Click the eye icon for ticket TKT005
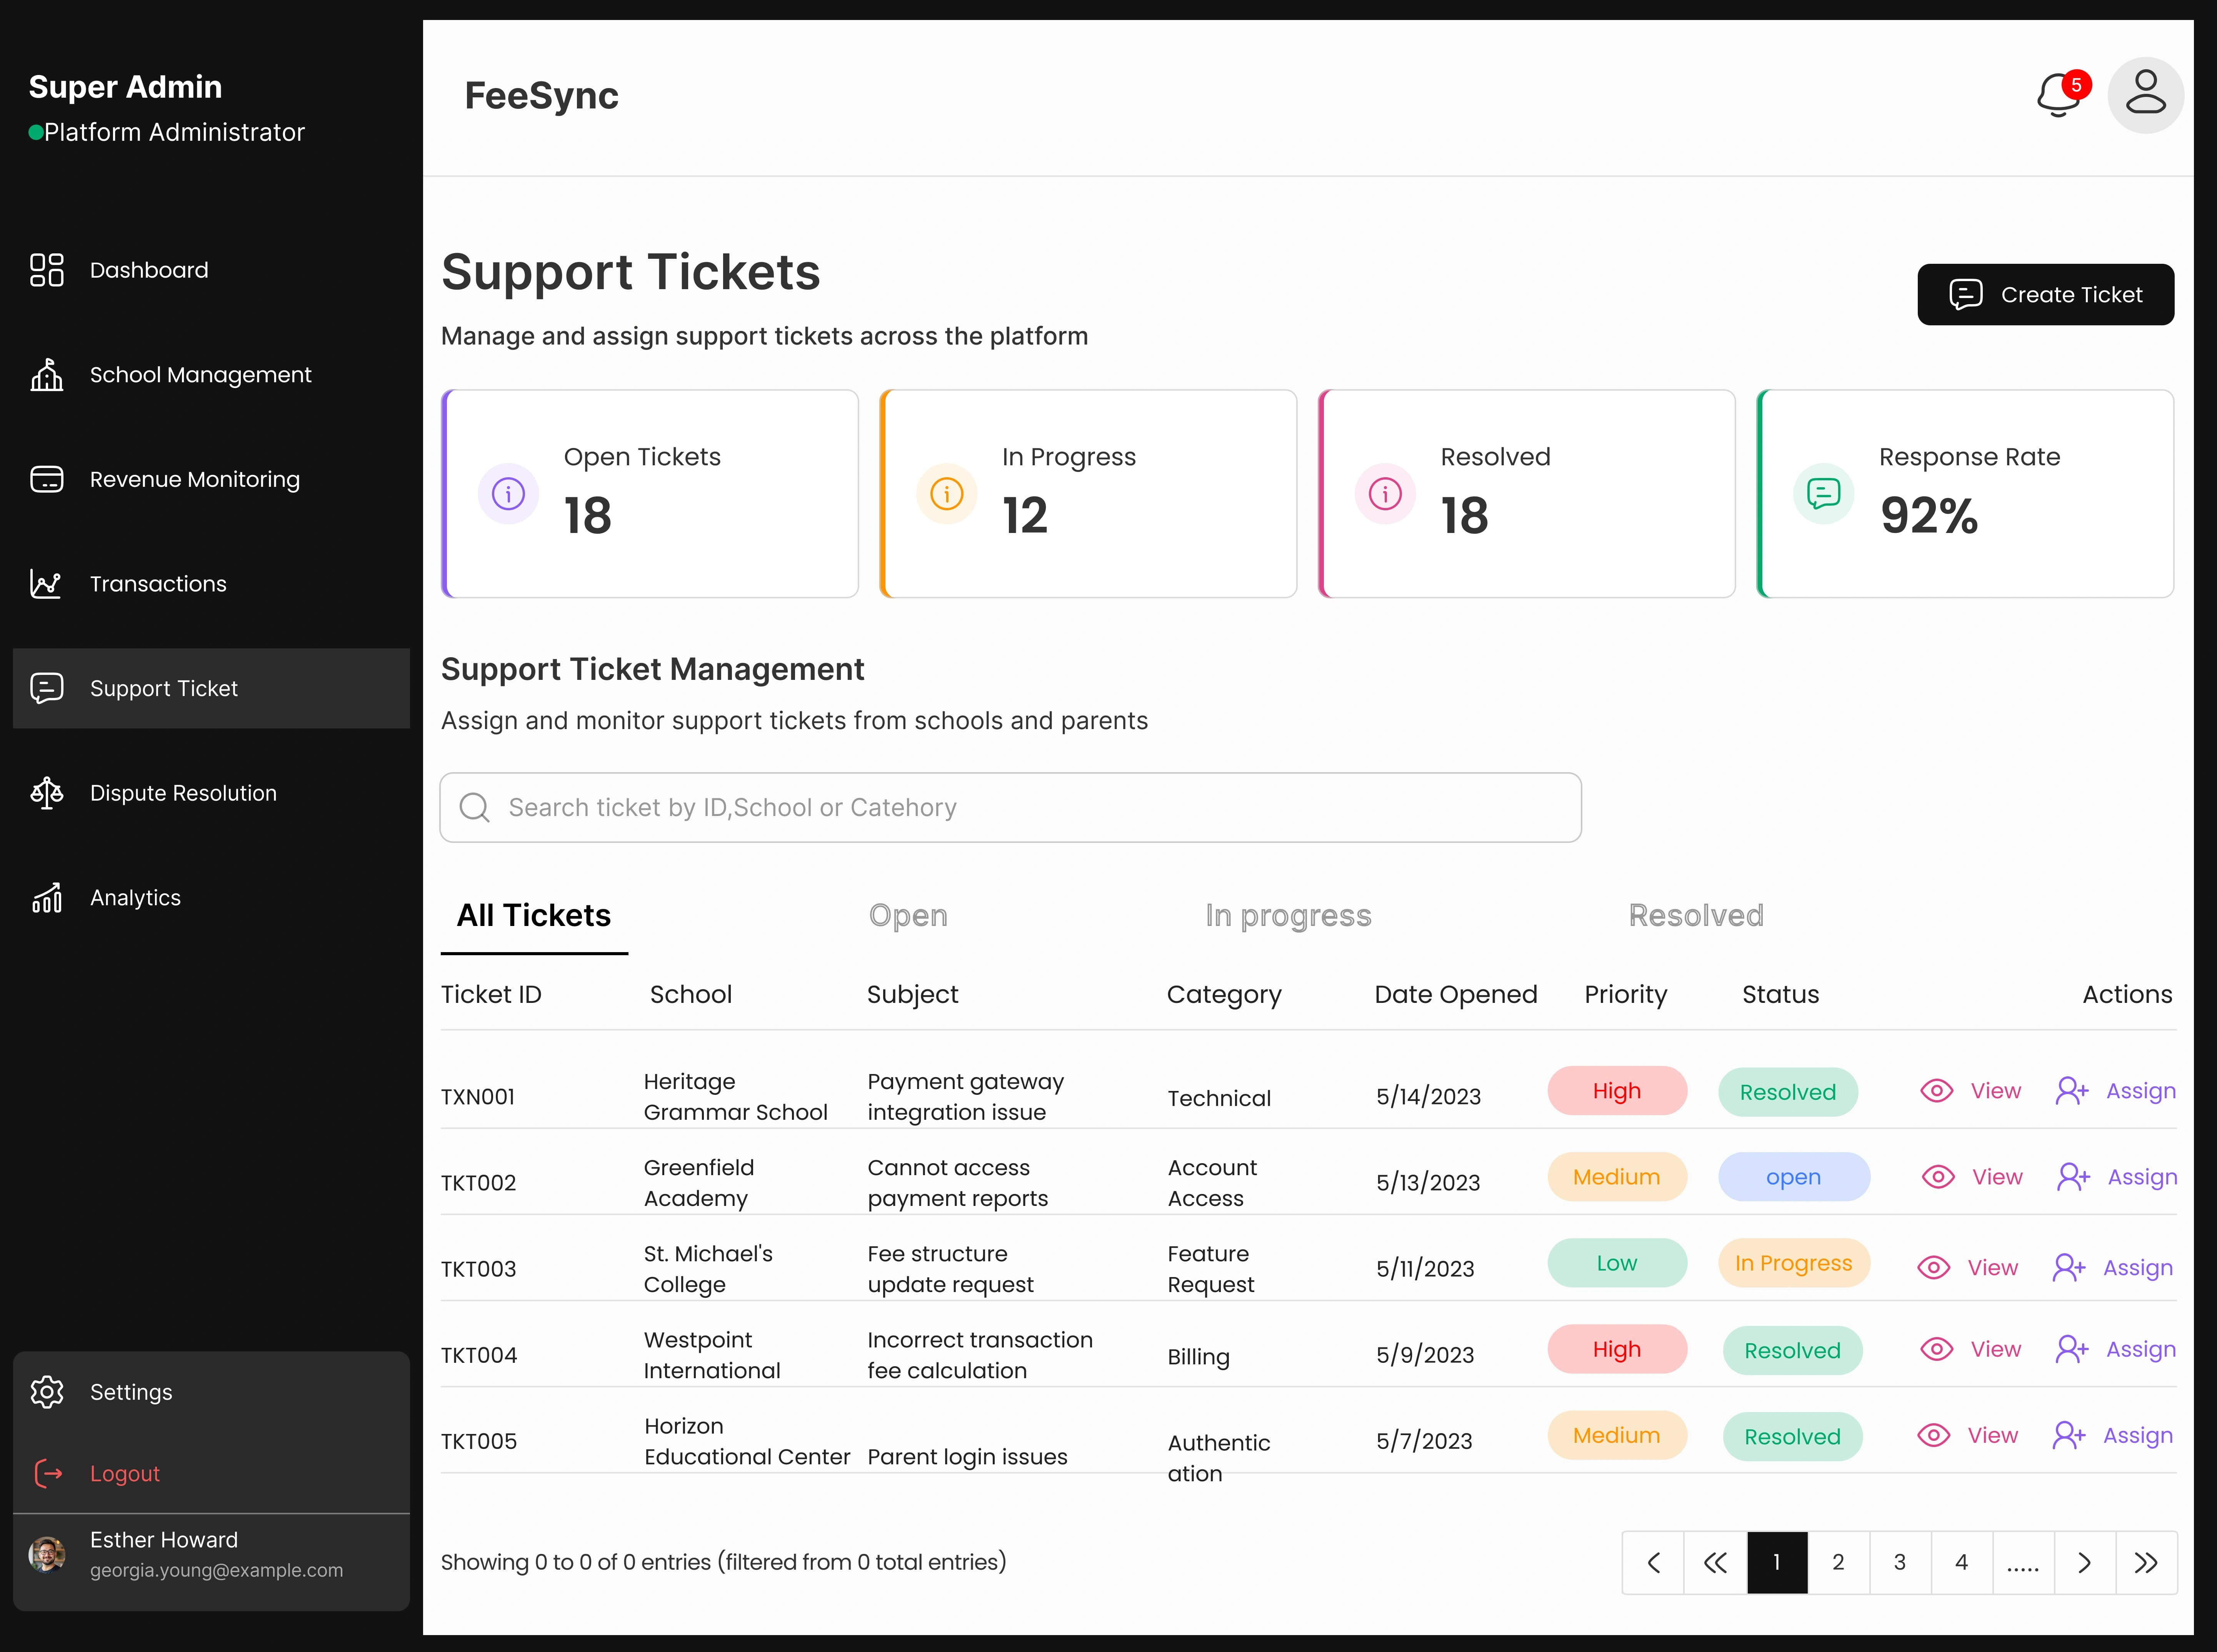Screen dimensions: 2217x1652 pos(1934,1435)
